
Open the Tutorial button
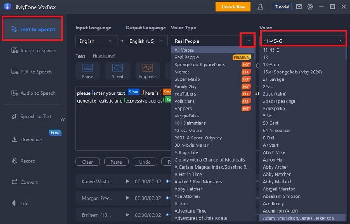click(x=282, y=7)
